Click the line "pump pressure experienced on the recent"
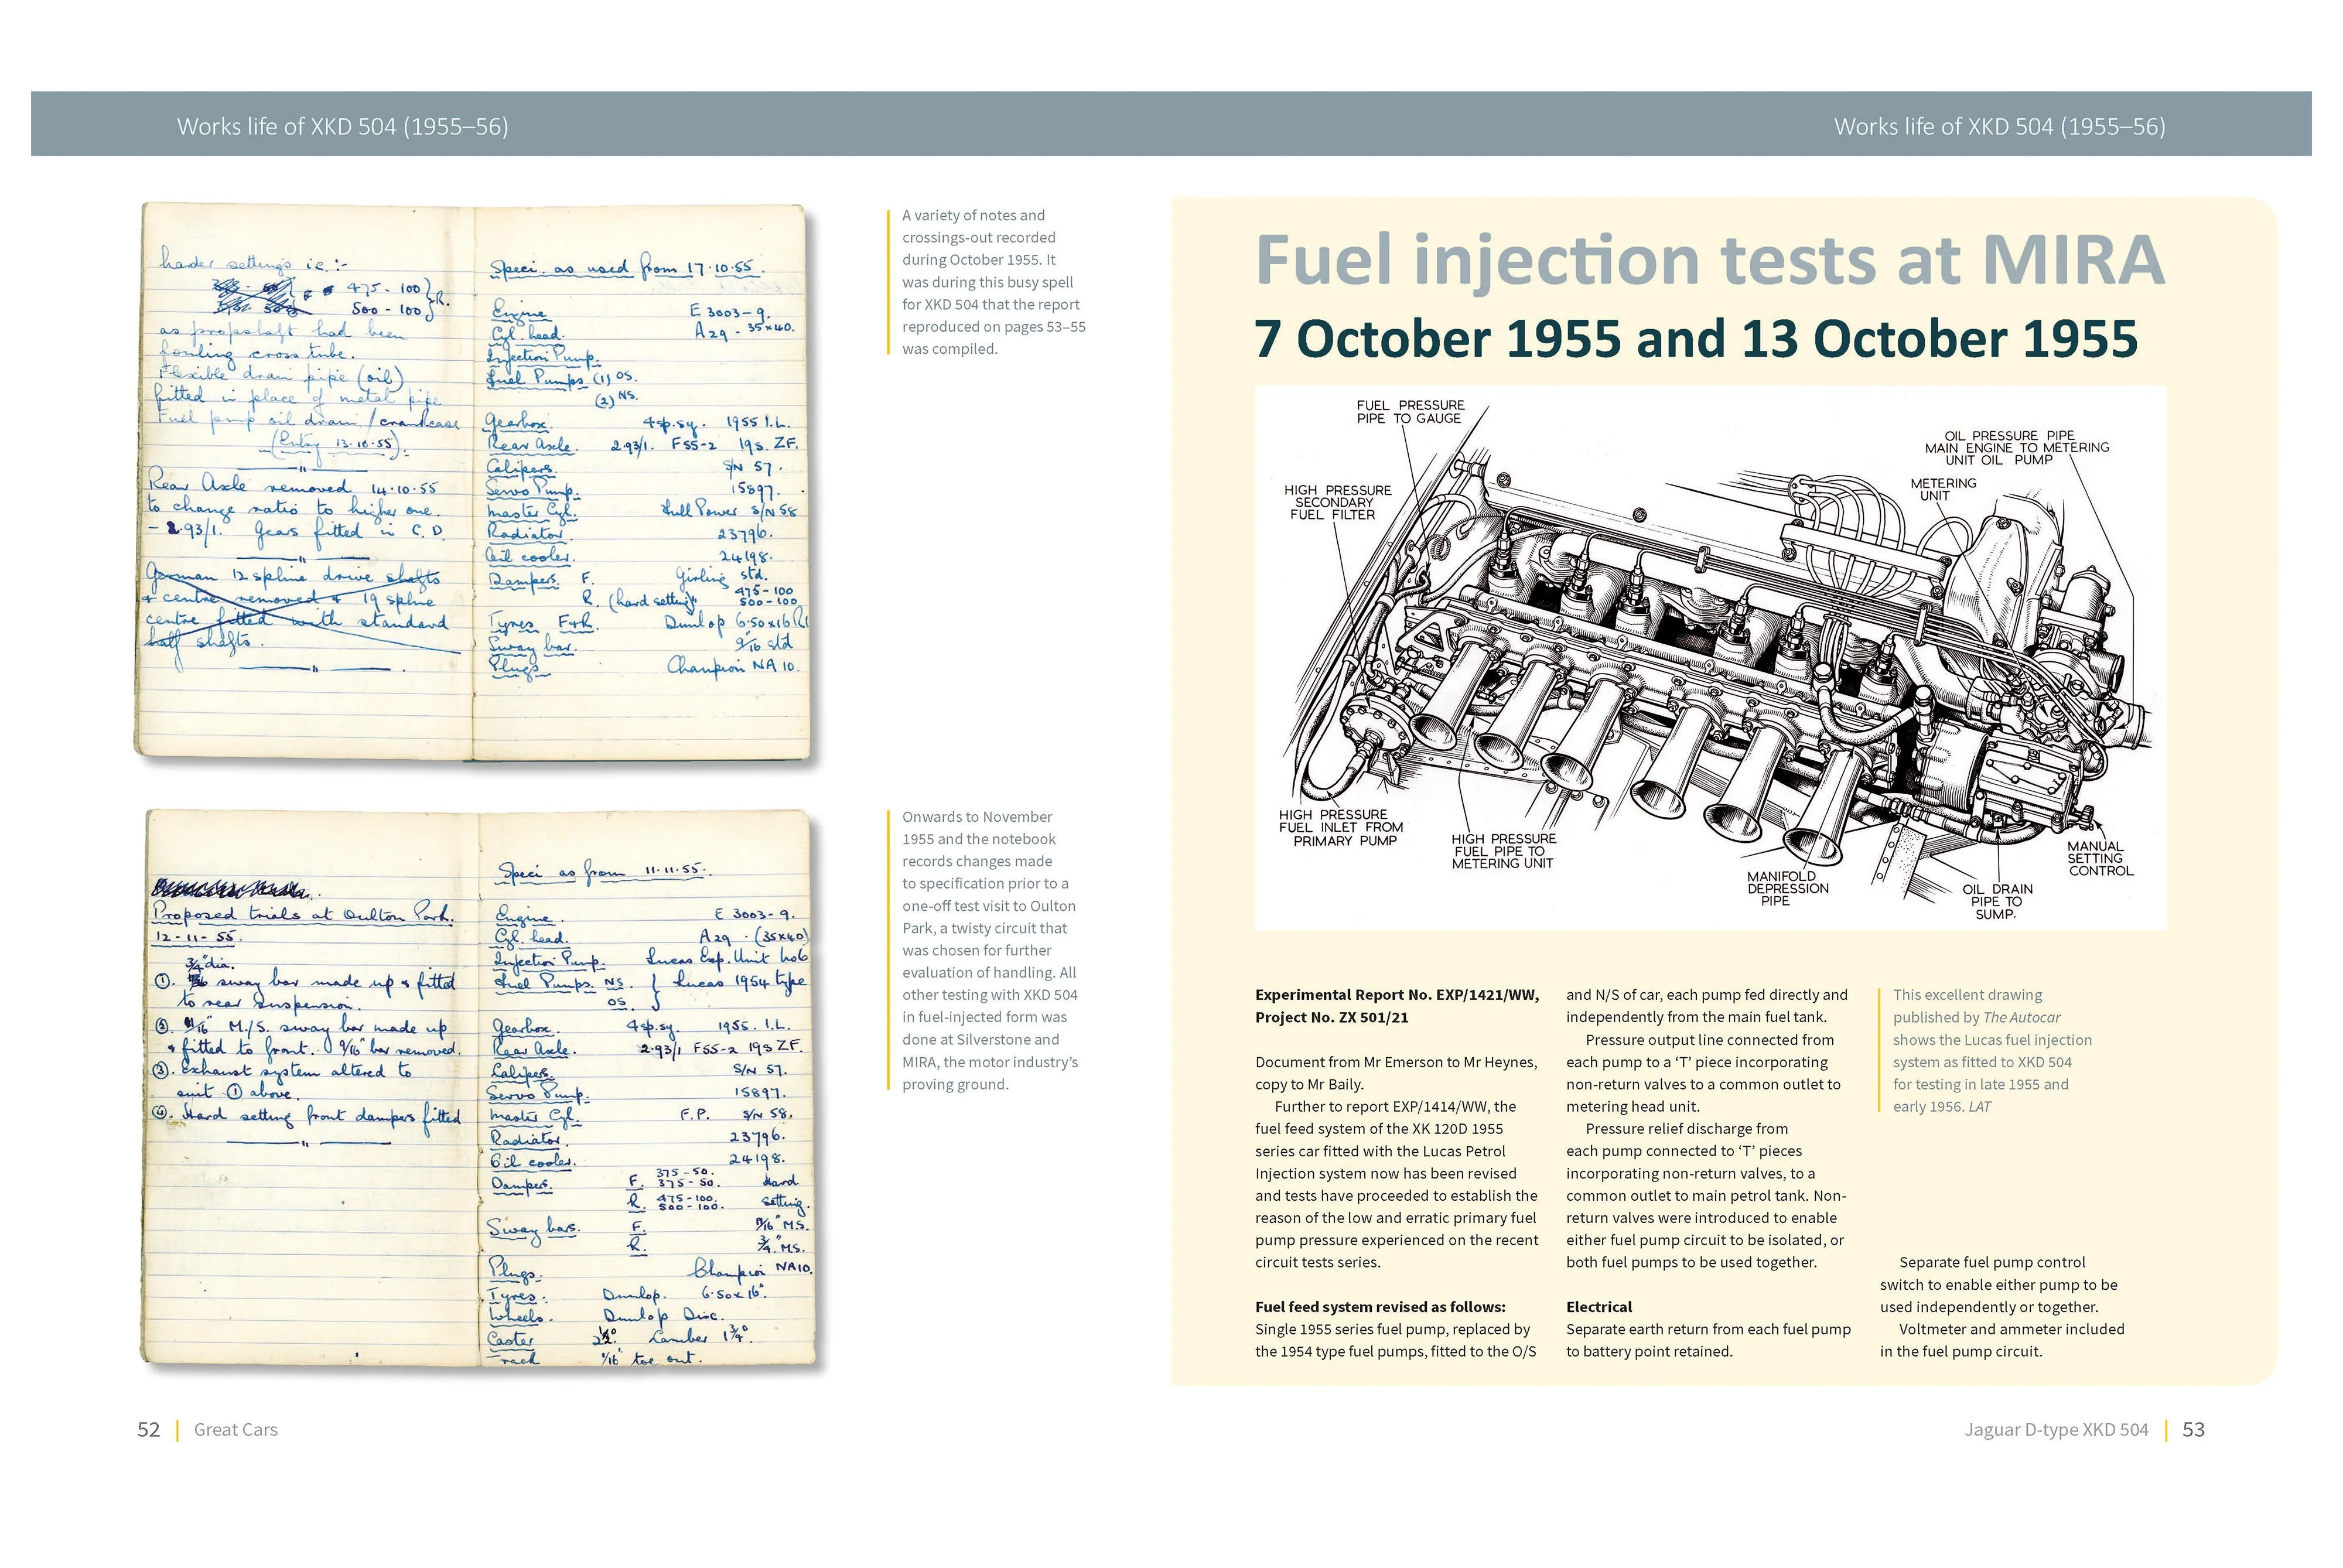The width and height of the screenshot is (2343, 1568). point(1397,1241)
